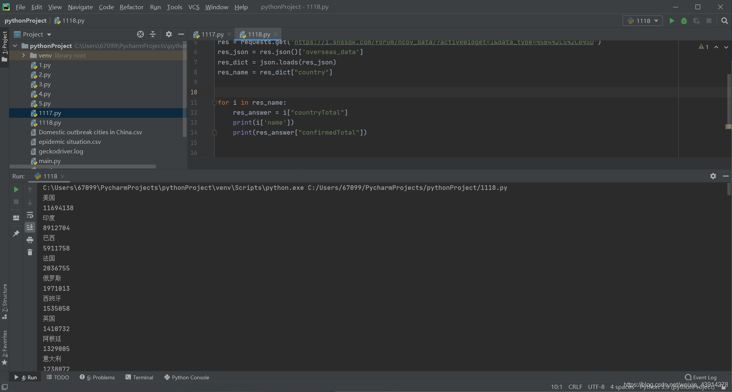Open Search Everywhere magnifier

pos(725,21)
